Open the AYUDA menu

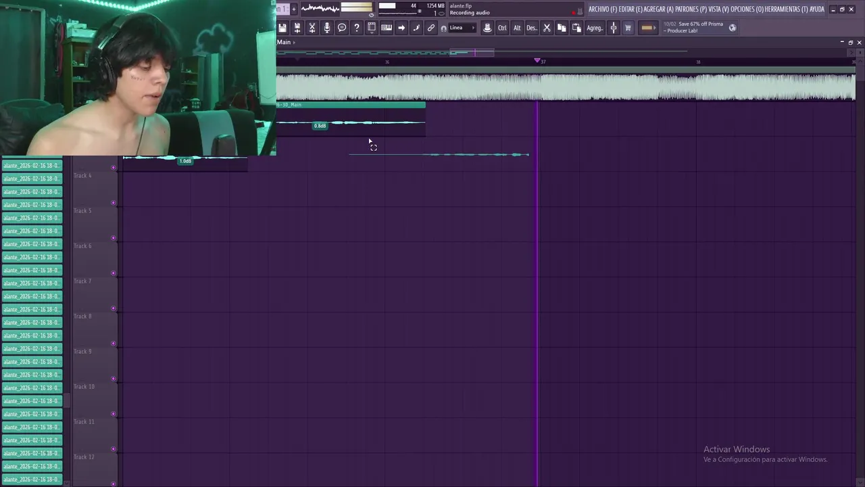tap(817, 9)
